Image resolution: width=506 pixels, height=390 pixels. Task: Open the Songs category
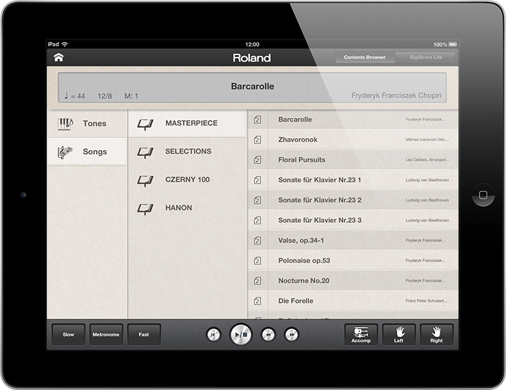pos(87,152)
